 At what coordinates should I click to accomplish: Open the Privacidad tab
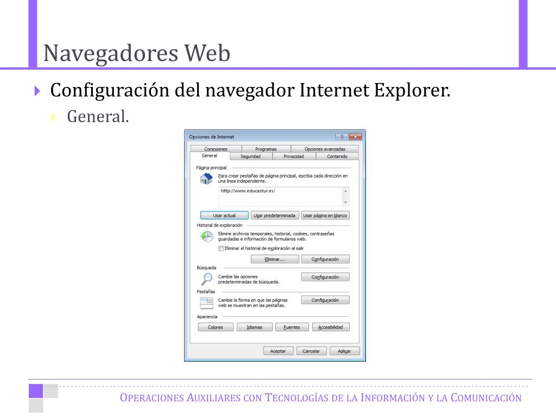pos(294,156)
